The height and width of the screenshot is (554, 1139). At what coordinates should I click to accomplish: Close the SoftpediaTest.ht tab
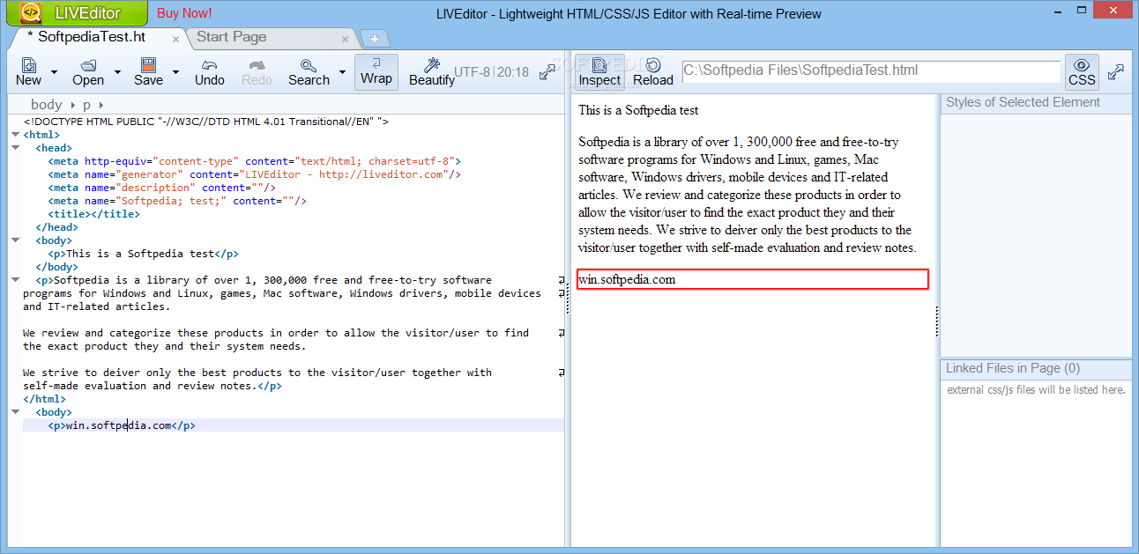click(176, 39)
